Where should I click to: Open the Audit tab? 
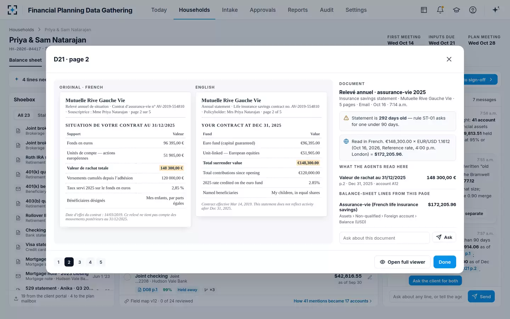click(x=327, y=10)
